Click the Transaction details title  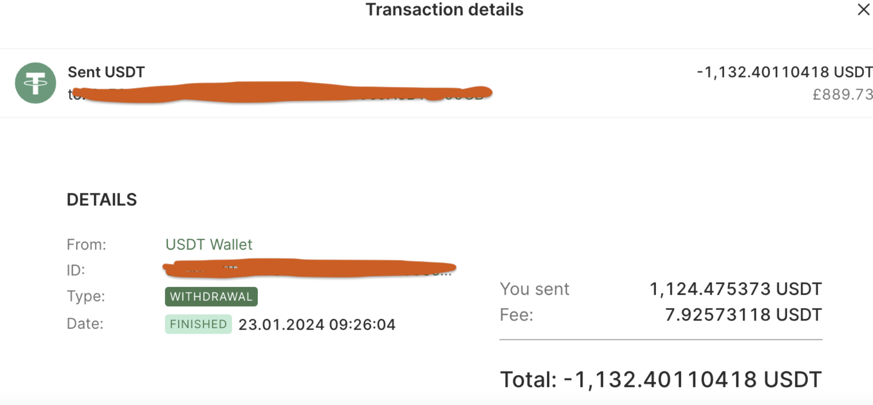pos(444,10)
